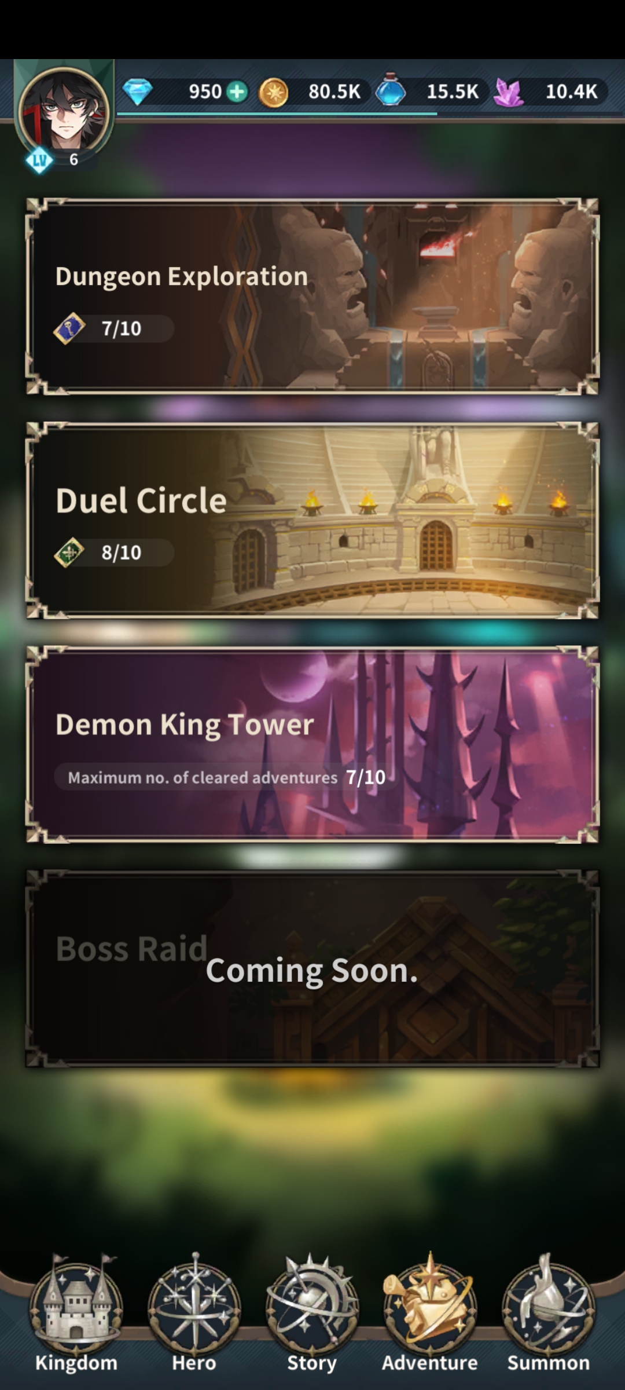Tap the blue dungeon key ticket icon
The width and height of the screenshot is (625, 1390).
point(69,328)
